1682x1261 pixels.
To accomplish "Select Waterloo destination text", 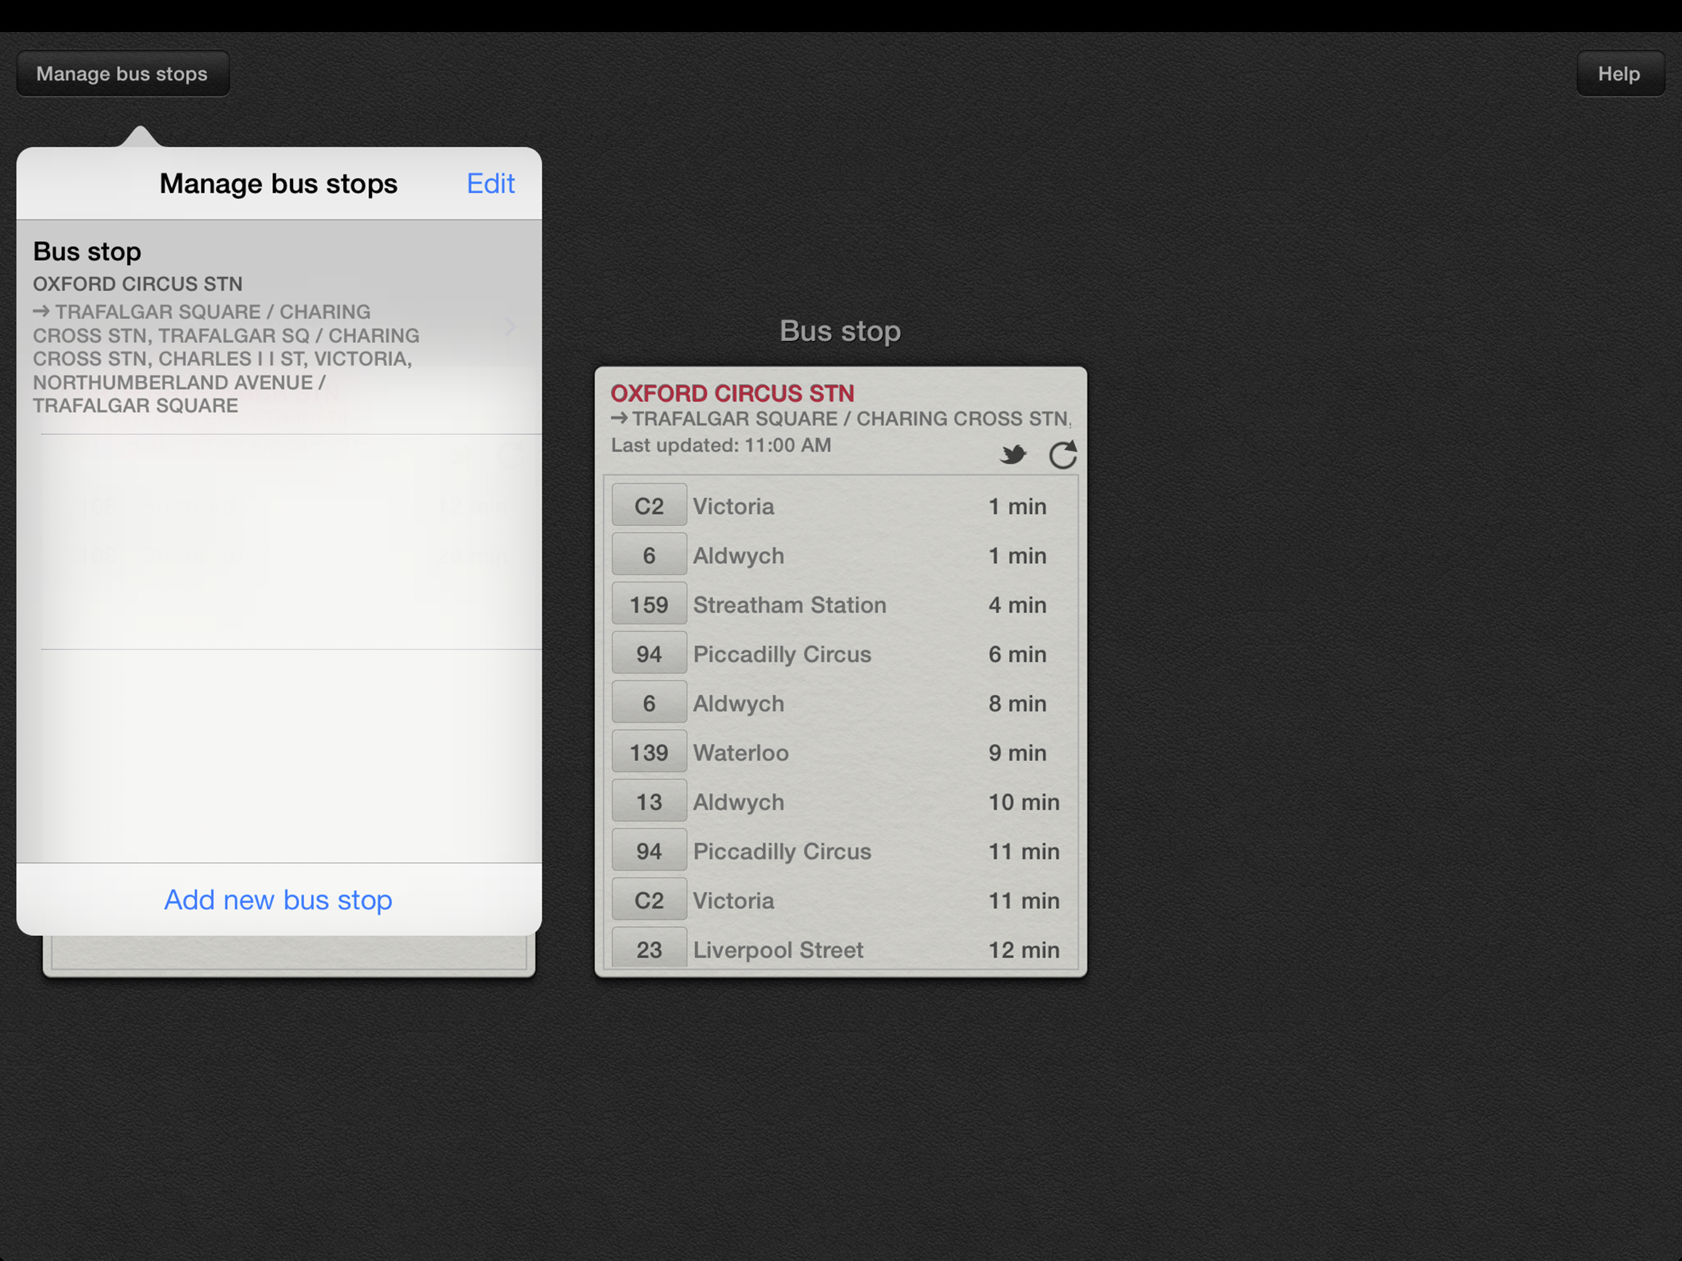I will click(x=741, y=753).
